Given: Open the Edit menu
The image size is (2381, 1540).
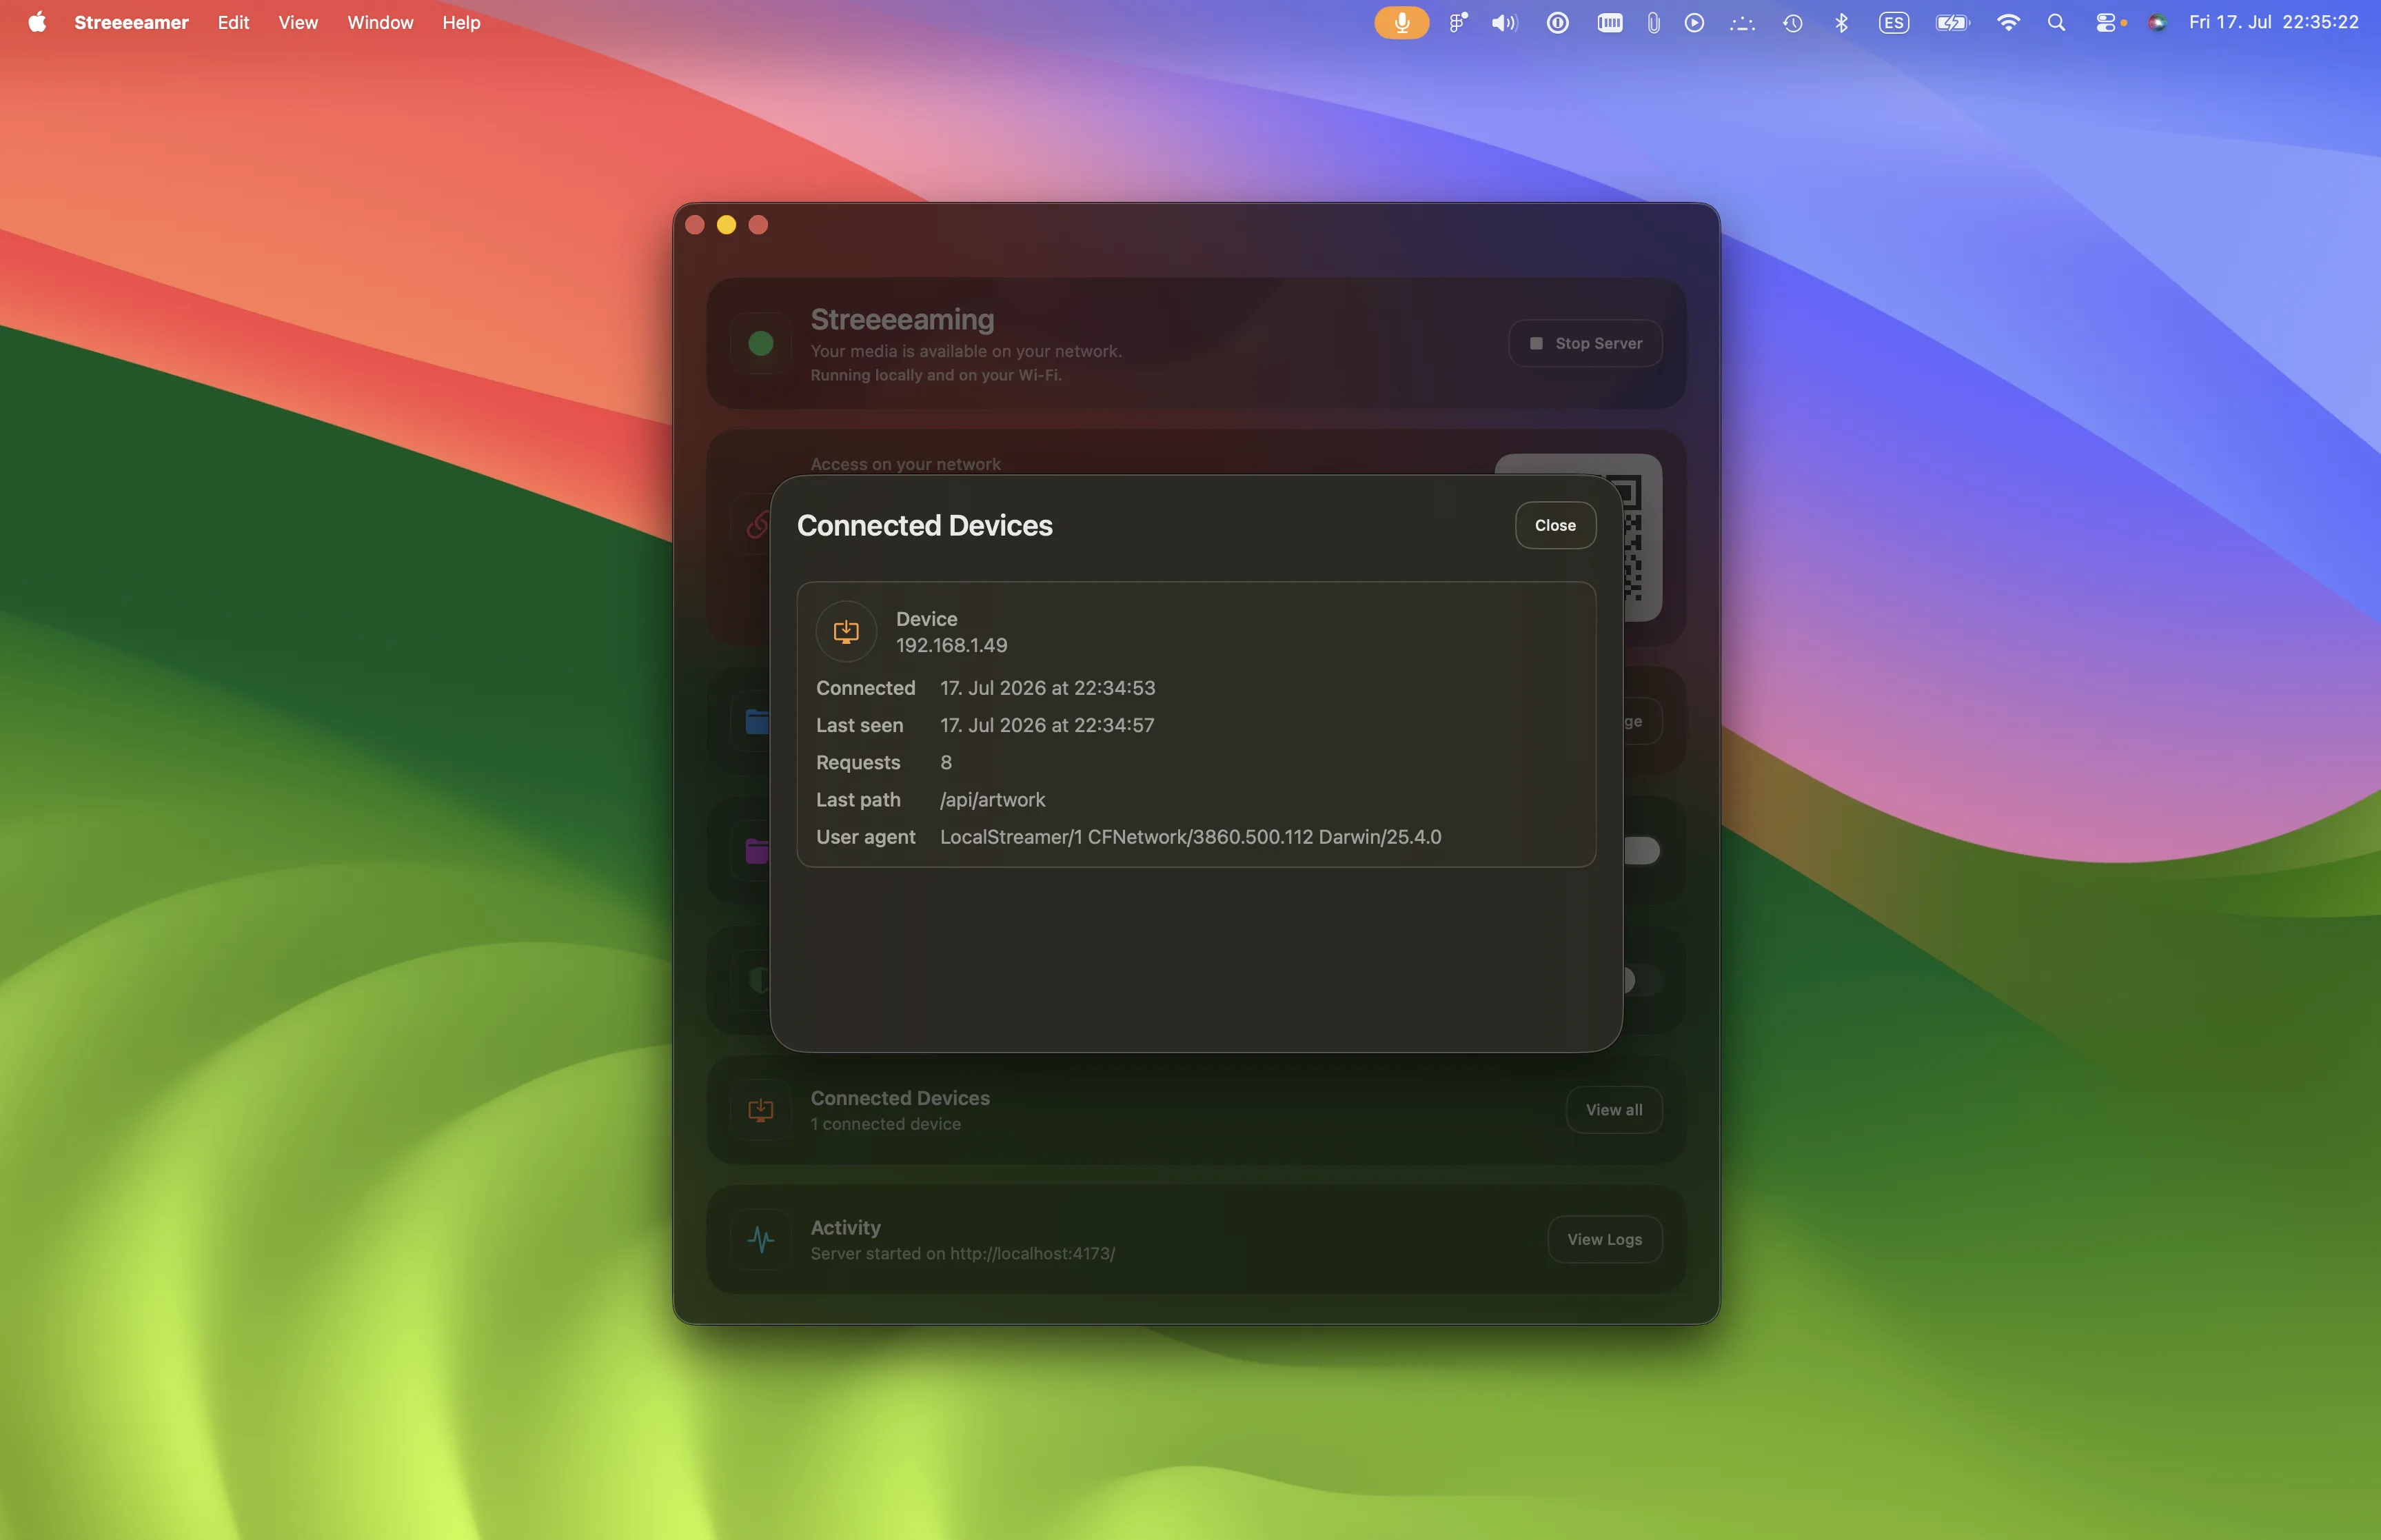Looking at the screenshot, I should [x=233, y=22].
